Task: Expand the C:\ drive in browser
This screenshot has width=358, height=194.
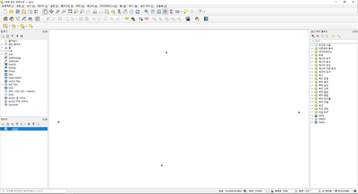Action: (2, 51)
